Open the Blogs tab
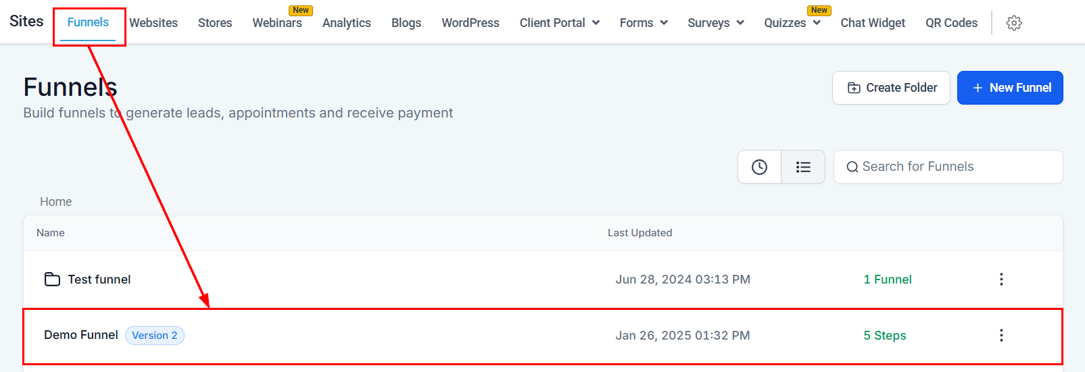1085x372 pixels. pyautogui.click(x=406, y=23)
